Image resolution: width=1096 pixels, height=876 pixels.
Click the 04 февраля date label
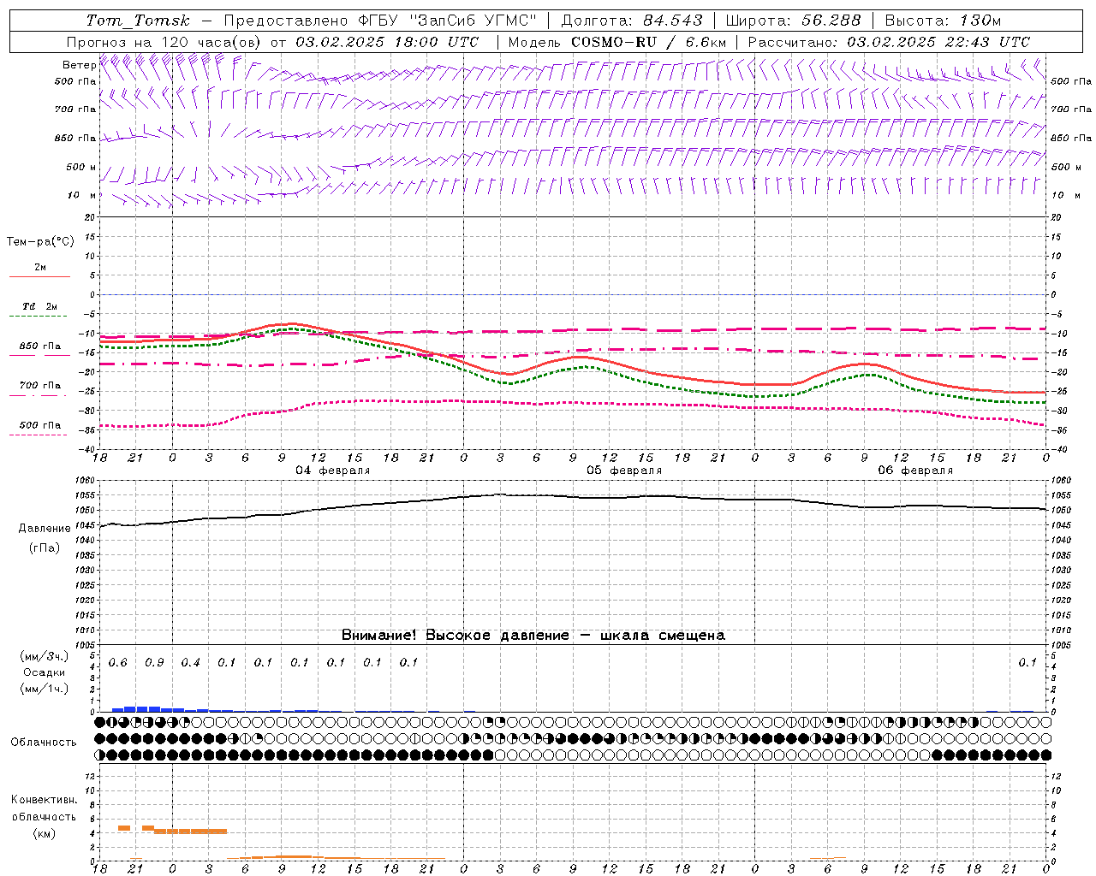tap(333, 471)
